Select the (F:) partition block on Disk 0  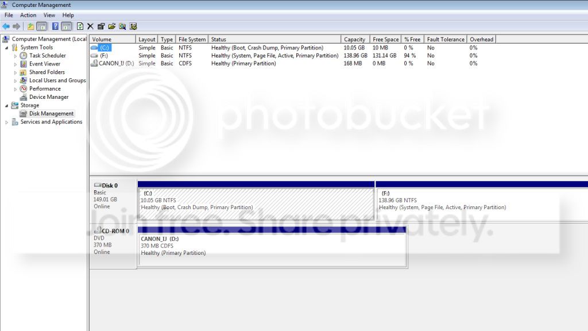pyautogui.click(x=482, y=201)
